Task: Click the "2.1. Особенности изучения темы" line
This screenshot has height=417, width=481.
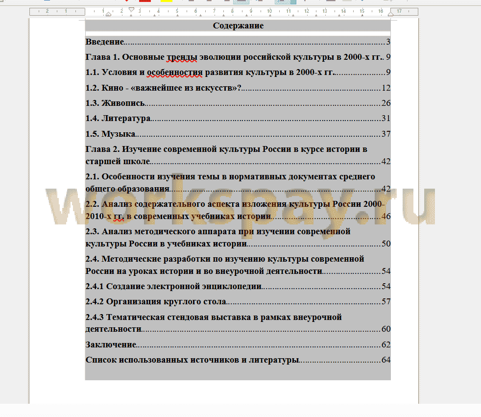Action: click(230, 177)
